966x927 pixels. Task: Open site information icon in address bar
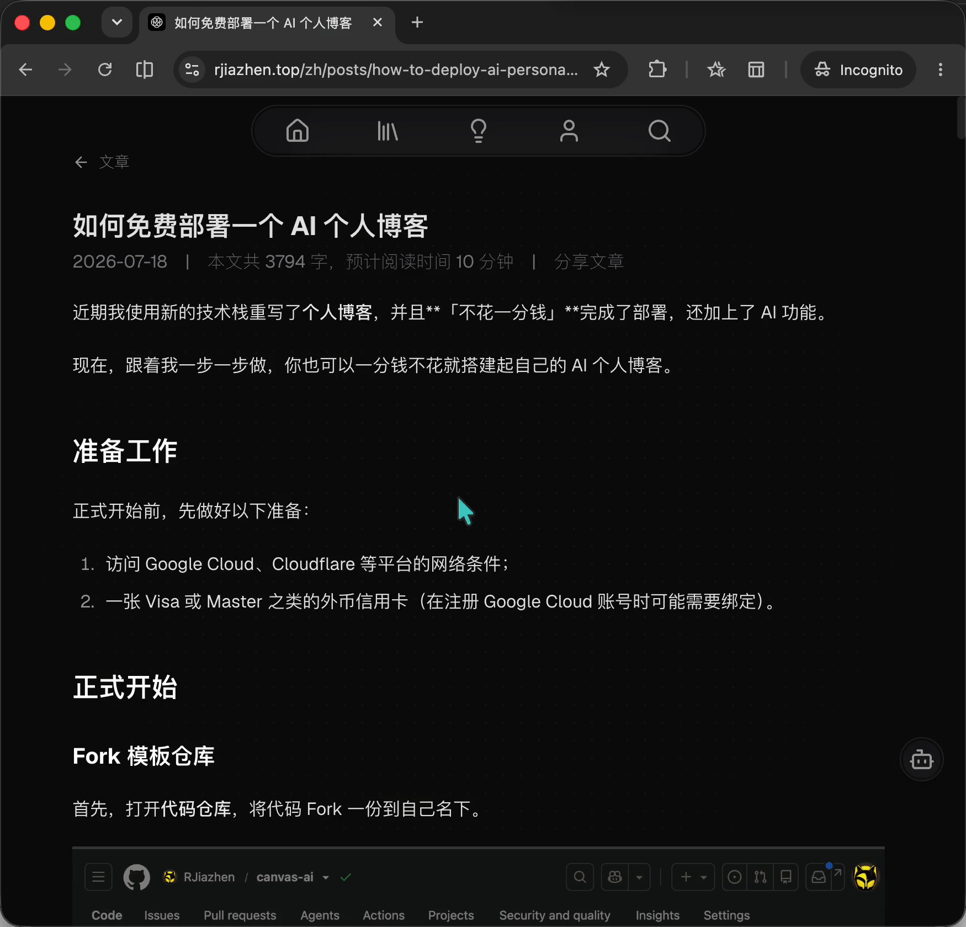pos(192,70)
